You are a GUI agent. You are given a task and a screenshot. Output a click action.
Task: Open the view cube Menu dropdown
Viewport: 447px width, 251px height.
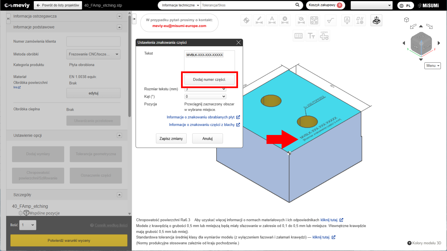[432, 66]
